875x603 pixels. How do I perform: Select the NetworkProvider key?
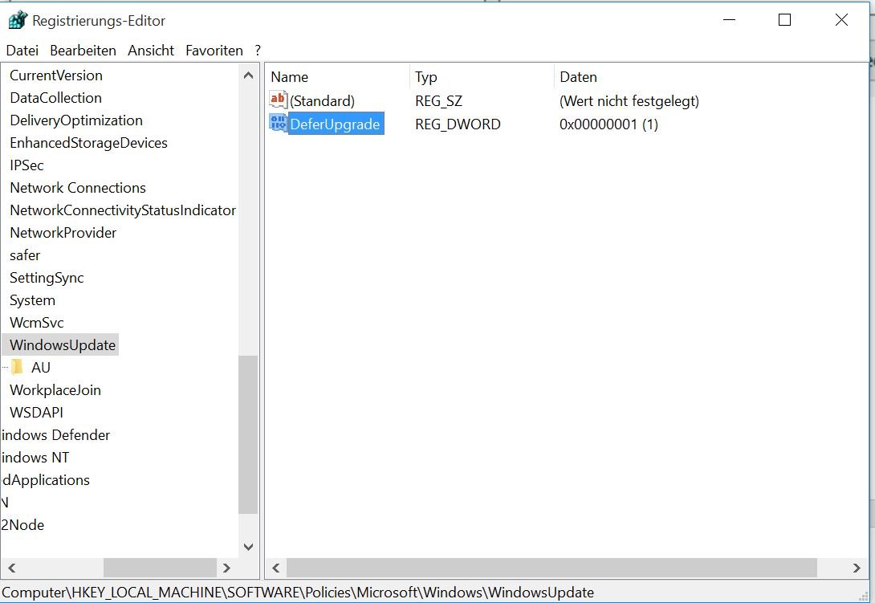tap(63, 232)
